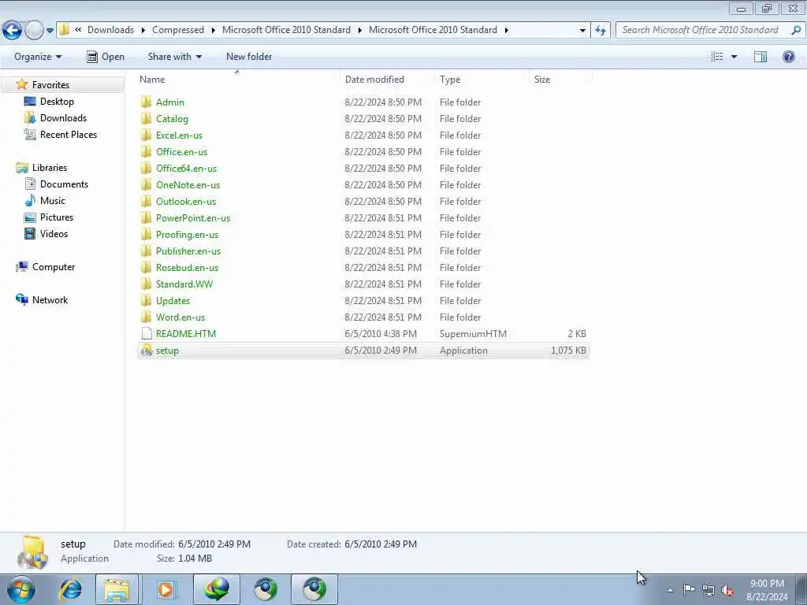Select the OneNote.en-us folder icon
This screenshot has width=807, height=605.
[x=146, y=184]
